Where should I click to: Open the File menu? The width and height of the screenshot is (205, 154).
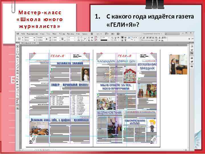(x=23, y=34)
